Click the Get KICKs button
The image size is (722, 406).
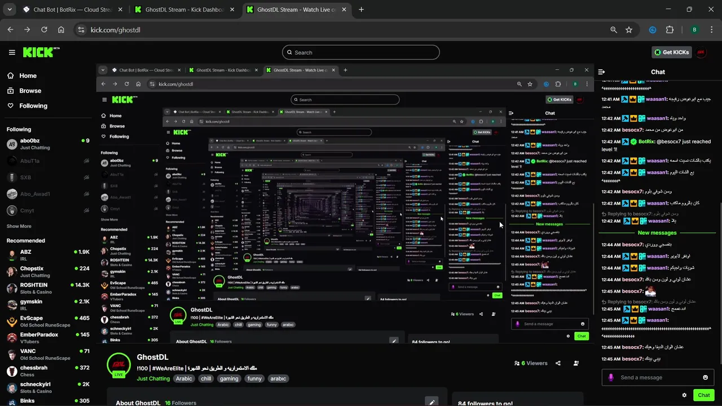(x=671, y=52)
